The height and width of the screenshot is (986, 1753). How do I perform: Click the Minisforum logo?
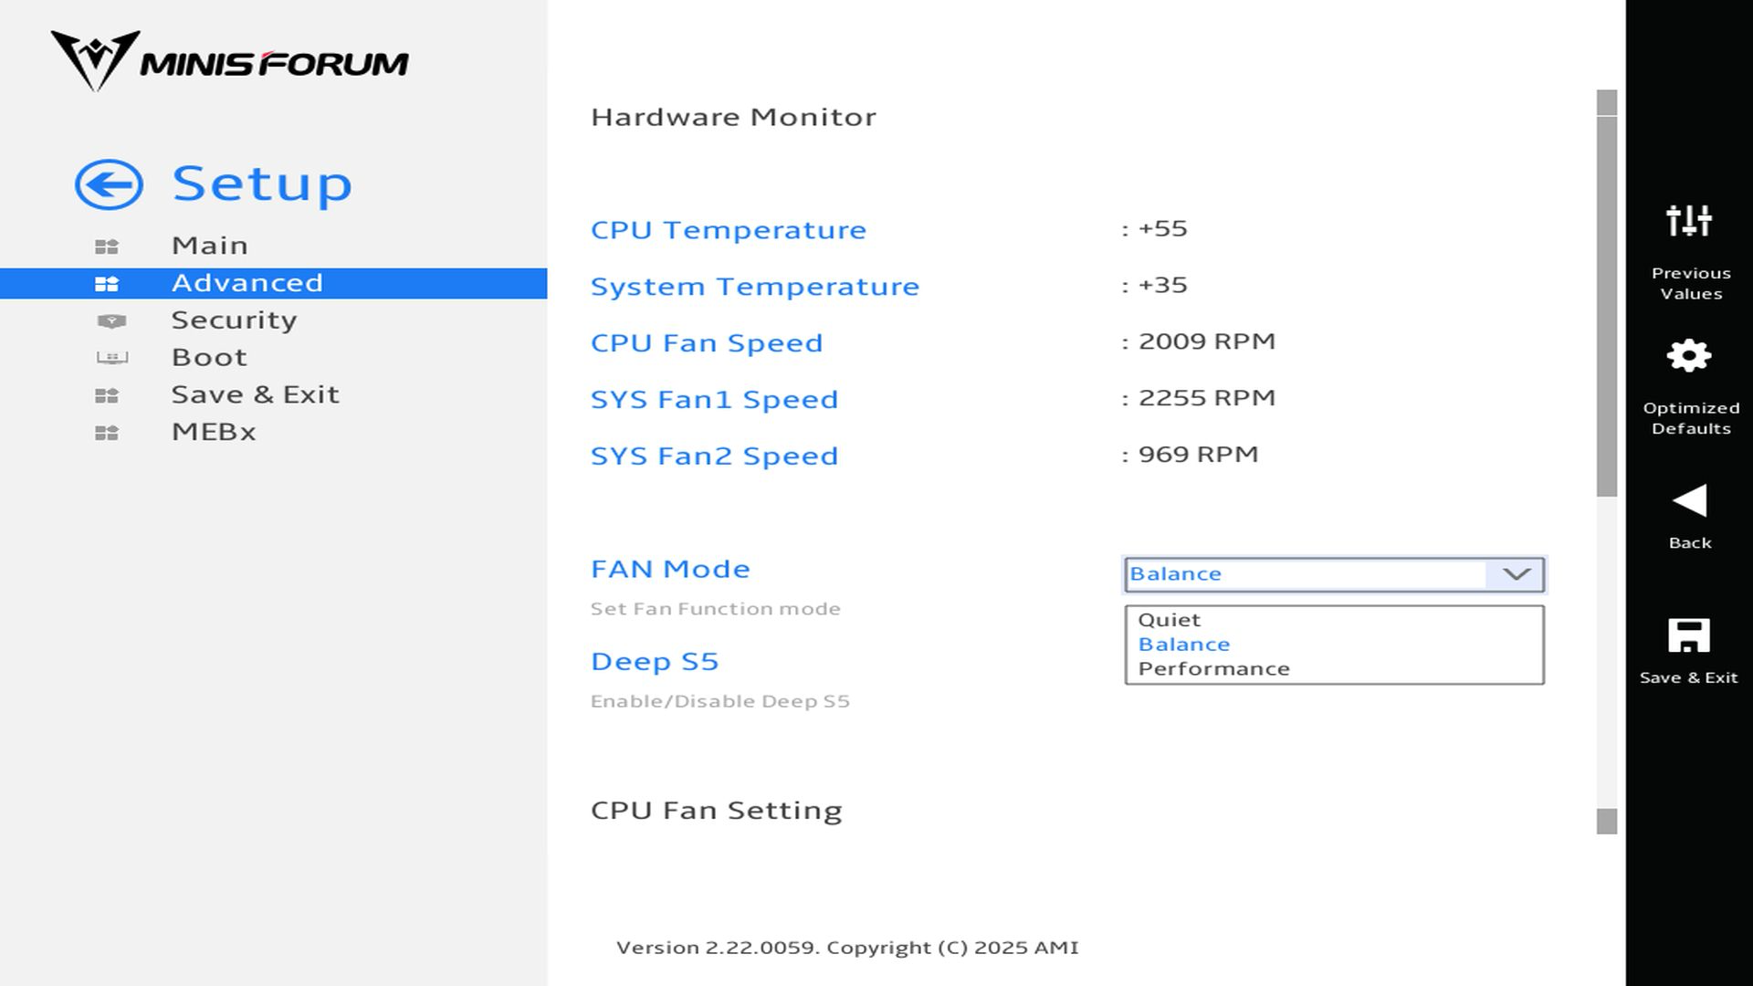tap(229, 62)
